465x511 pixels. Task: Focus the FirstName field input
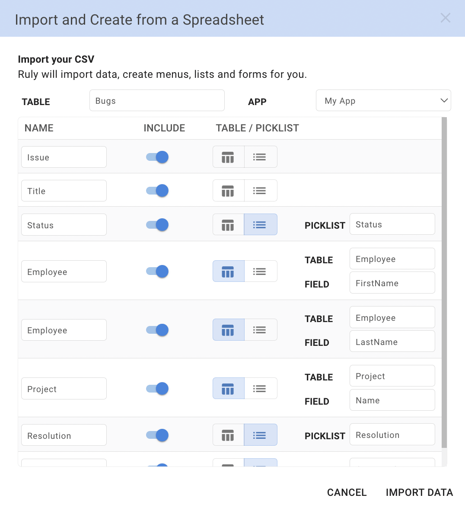tap(392, 283)
